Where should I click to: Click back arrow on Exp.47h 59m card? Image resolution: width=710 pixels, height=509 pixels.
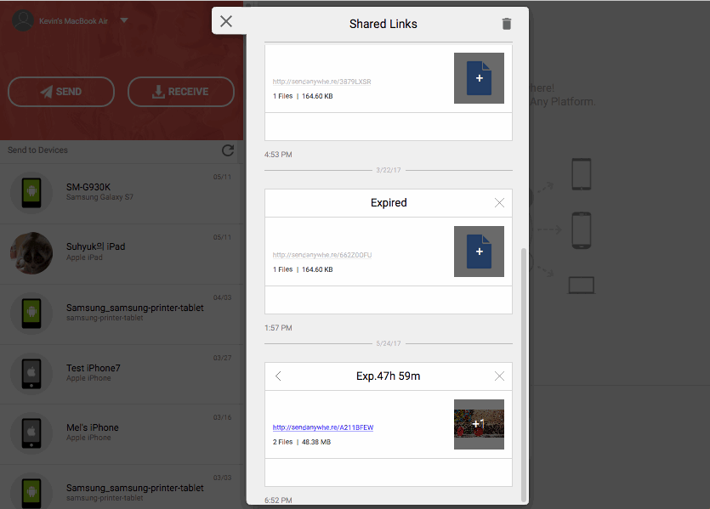coord(279,376)
